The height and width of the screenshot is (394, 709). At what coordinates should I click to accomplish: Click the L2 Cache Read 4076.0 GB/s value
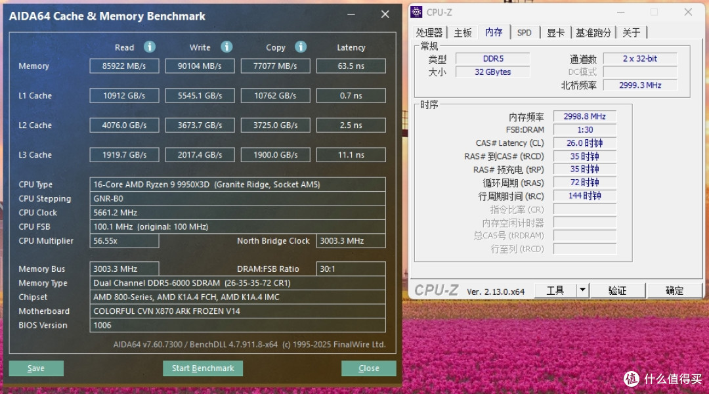pyautogui.click(x=124, y=125)
